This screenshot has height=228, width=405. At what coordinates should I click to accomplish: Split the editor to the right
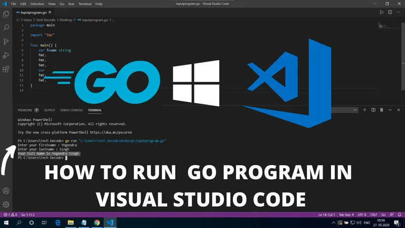[x=390, y=12]
